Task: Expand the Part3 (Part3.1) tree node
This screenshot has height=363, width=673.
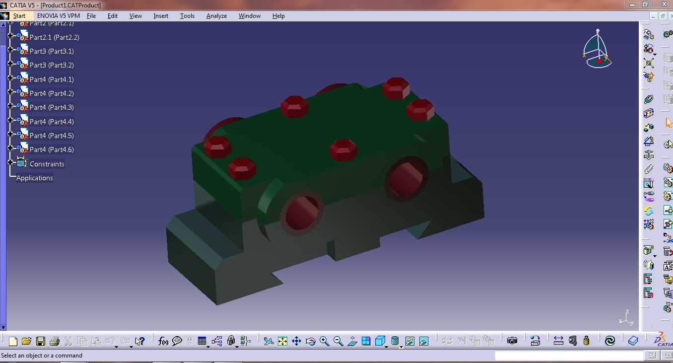Action: pyautogui.click(x=10, y=50)
